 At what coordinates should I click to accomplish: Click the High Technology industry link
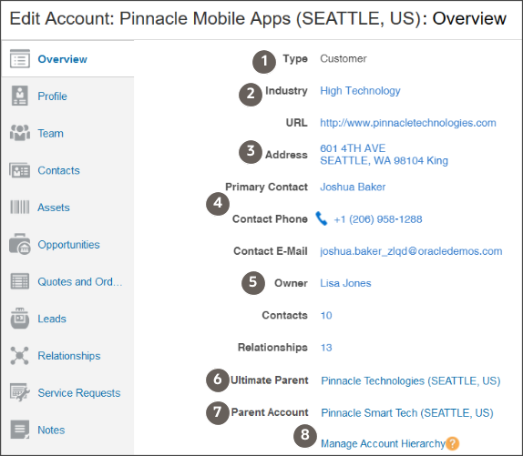click(360, 91)
